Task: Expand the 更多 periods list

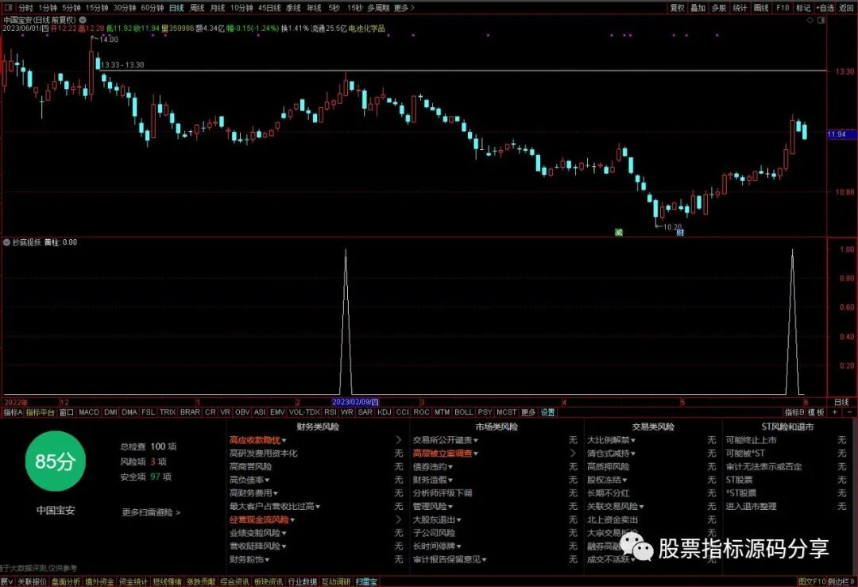Action: [404, 8]
